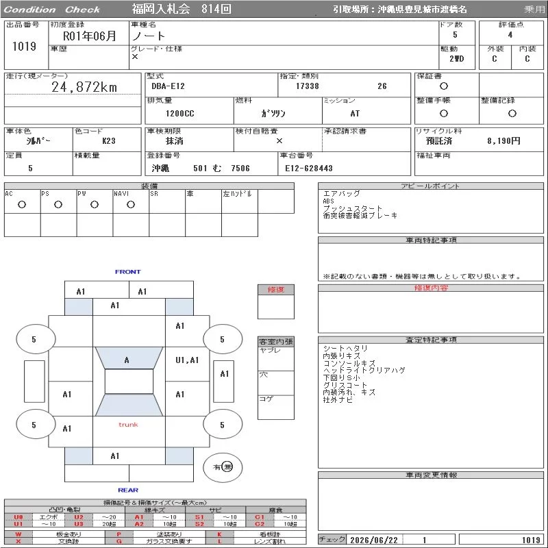Viewport: 548px width, 548px height.
Task: Click the 'X' legend code for 交換跡
Action: [18, 541]
